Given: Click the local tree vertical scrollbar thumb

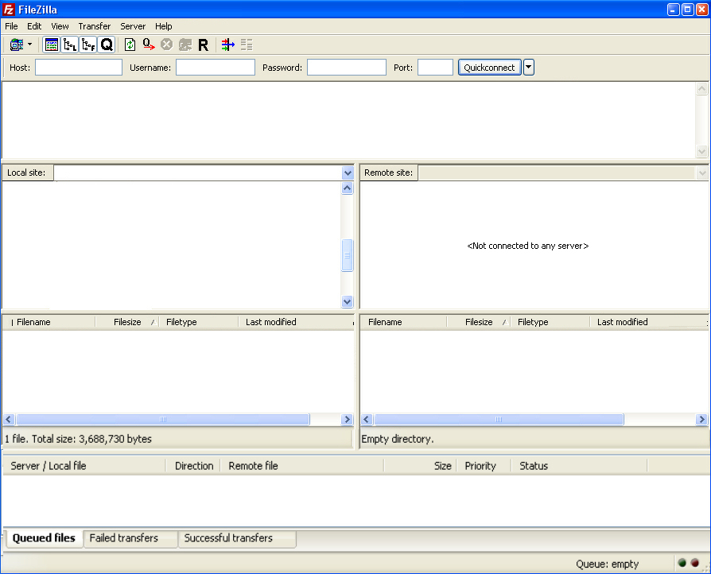Looking at the screenshot, I should (x=348, y=255).
